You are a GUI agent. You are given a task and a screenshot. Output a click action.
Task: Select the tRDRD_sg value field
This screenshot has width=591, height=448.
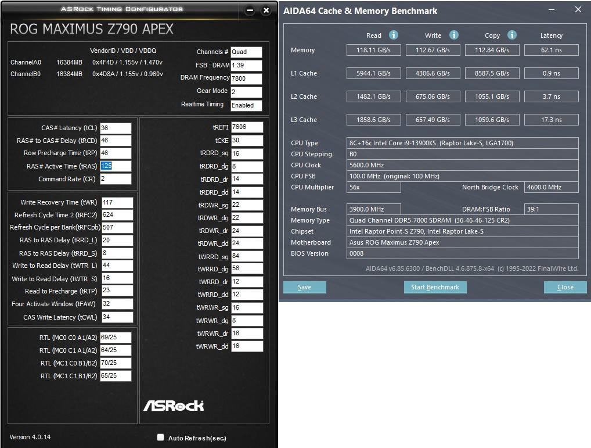tap(247, 153)
